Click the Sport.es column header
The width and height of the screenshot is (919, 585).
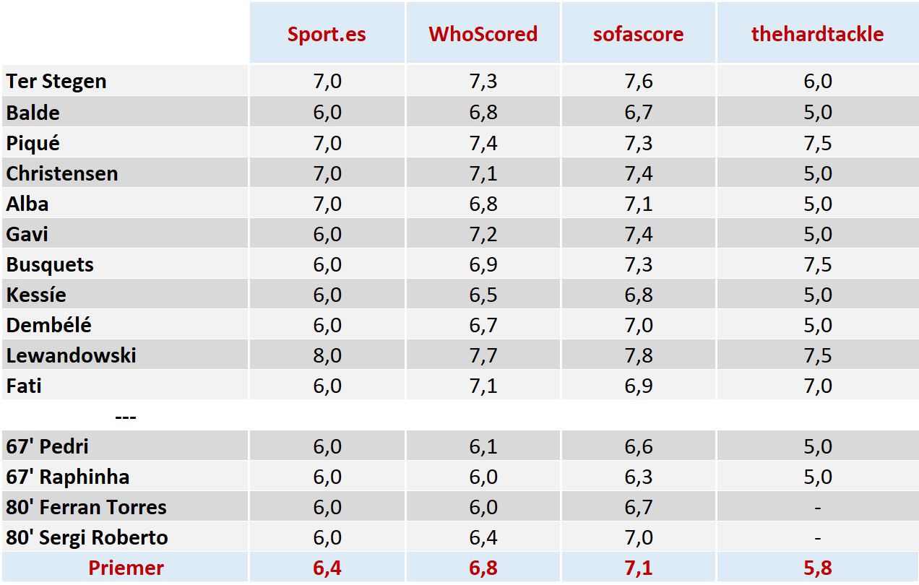327,35
